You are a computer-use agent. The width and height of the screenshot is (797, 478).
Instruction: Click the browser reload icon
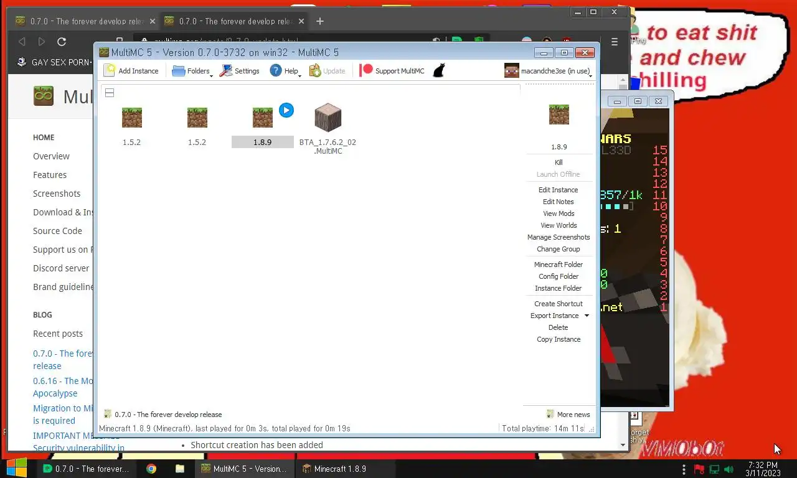click(x=62, y=42)
